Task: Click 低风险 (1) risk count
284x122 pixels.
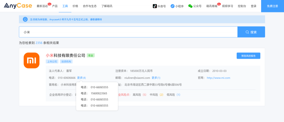Action: 174,95
